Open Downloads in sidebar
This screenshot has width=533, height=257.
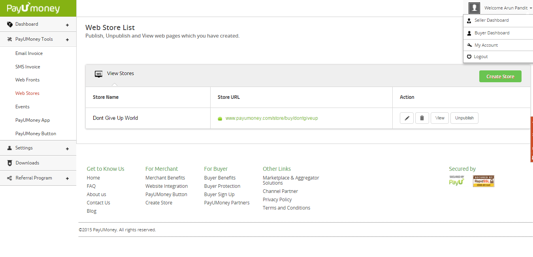point(27,163)
